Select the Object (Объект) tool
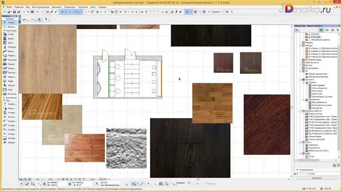Image resolution: width=342 pixels, height=192 pixels. pos(10,85)
